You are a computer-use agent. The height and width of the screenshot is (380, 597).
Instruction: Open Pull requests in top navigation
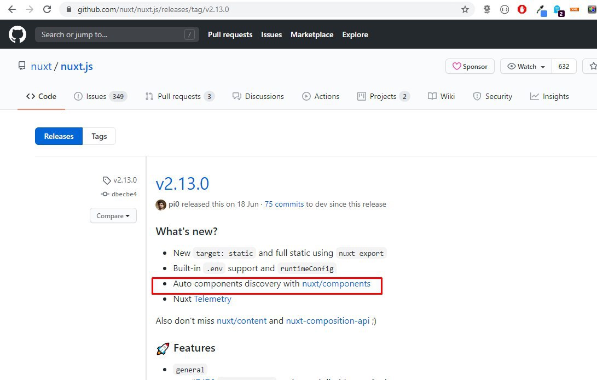click(230, 34)
